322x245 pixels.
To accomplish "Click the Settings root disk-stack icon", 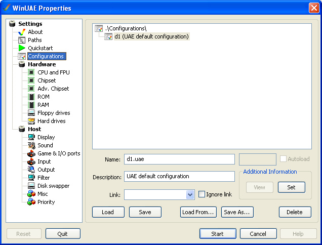I will tap(12, 24).
